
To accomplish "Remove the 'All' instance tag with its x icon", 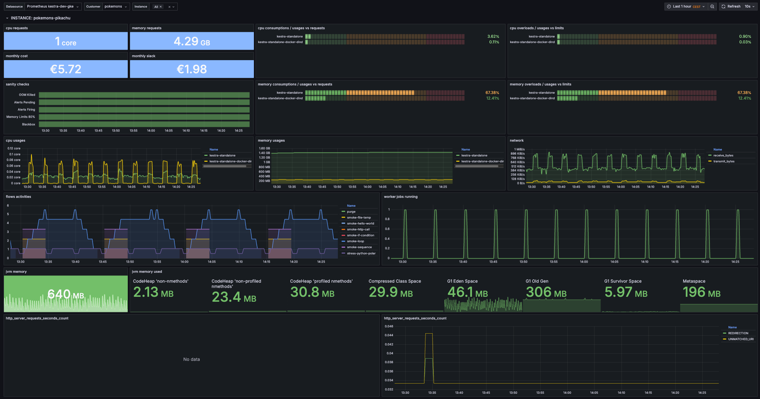I will click(161, 7).
